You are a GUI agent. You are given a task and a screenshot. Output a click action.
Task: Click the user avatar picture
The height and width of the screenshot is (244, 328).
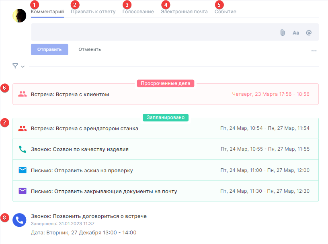(19, 16)
